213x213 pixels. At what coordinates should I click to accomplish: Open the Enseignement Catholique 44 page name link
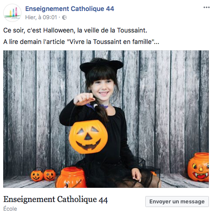pos(69,9)
